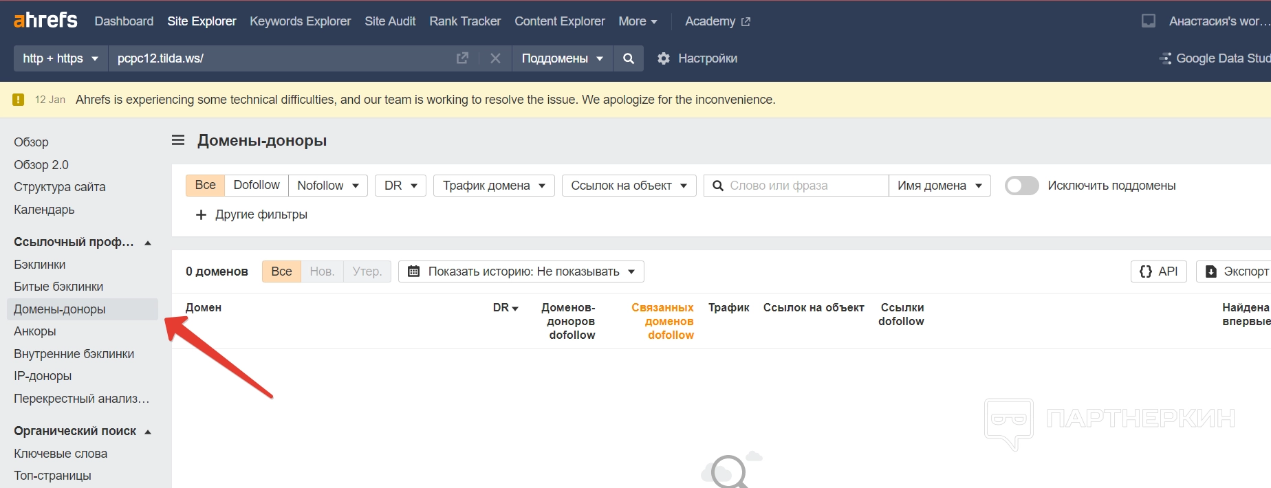Open the URL in a new tab icon
The height and width of the screenshot is (488, 1271).
tap(462, 58)
